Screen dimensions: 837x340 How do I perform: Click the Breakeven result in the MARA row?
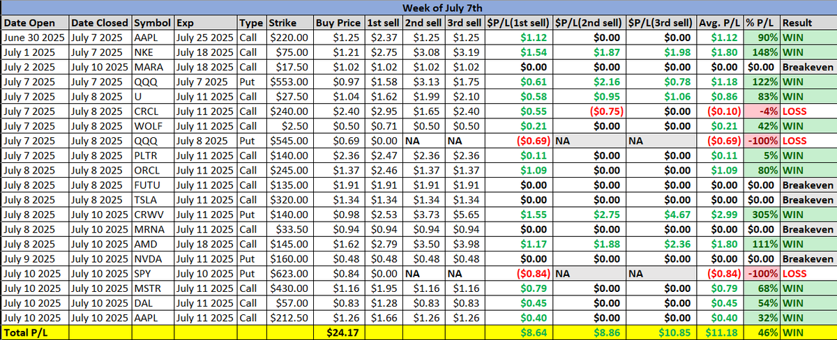(x=808, y=67)
